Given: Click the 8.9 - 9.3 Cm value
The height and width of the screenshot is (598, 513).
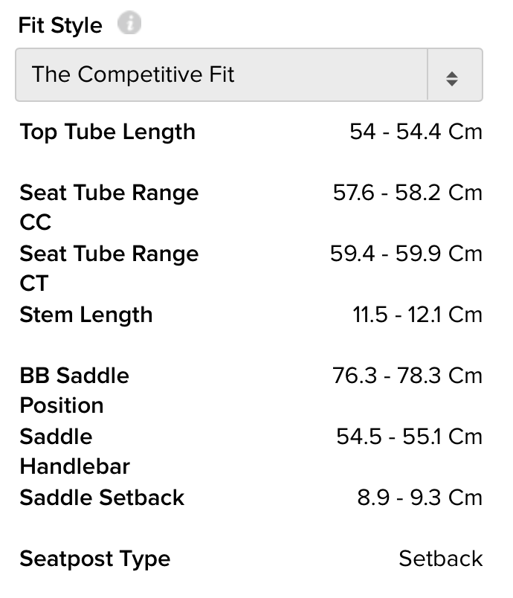Looking at the screenshot, I should click(419, 498).
